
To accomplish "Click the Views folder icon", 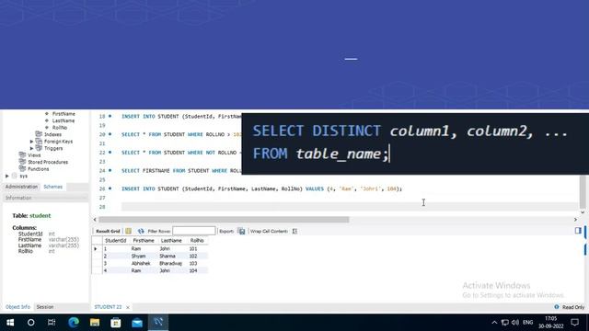I will (22, 154).
